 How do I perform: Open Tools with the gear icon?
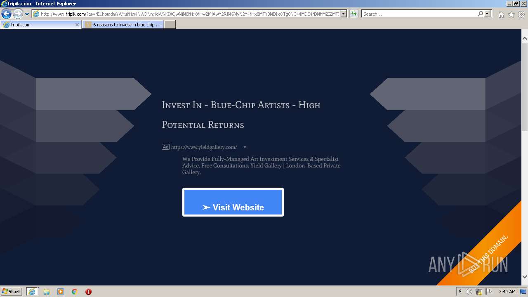521,14
